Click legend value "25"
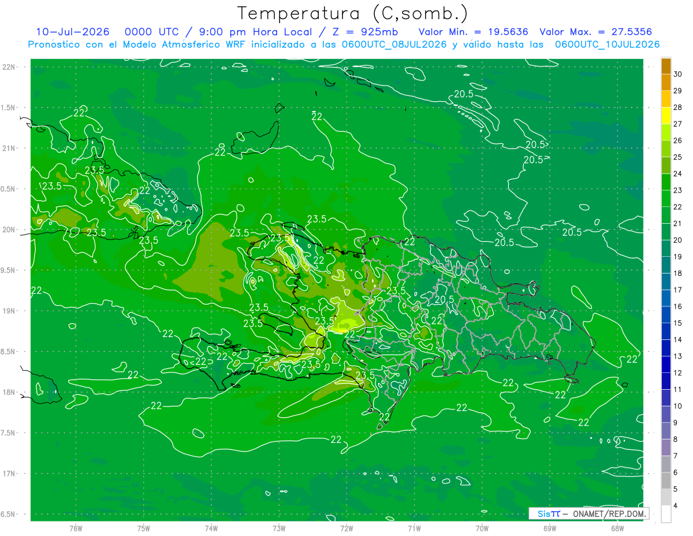The image size is (693, 536). coord(678,157)
